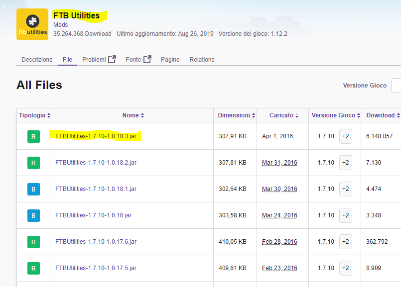Click the 303,58 KB size cell
This screenshot has width=401, height=287.
(233, 215)
